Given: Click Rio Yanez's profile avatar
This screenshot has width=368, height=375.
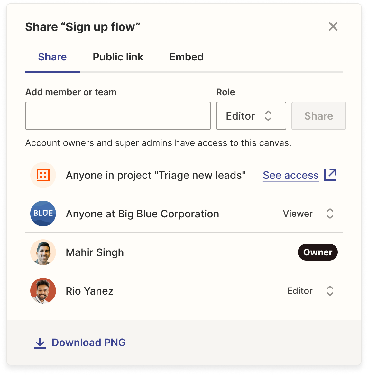Looking at the screenshot, I should (x=43, y=291).
